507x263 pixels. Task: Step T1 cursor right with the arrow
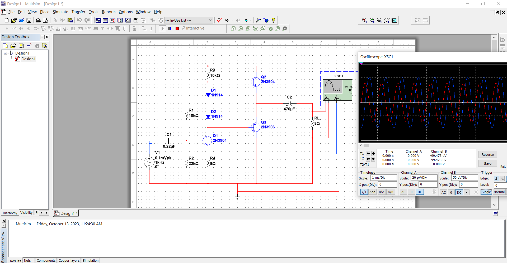[373, 153]
